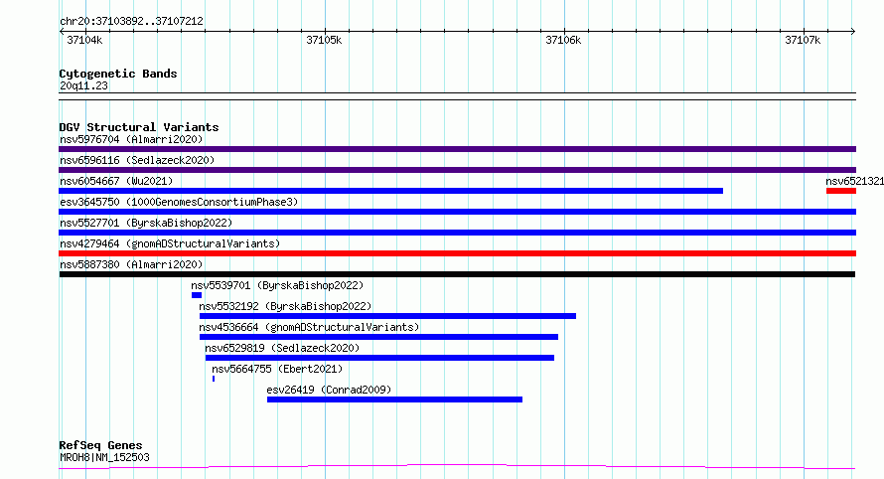Image resolution: width=884 pixels, height=479 pixels.
Task: Click the 37105k ruler label
Action: coord(324,40)
